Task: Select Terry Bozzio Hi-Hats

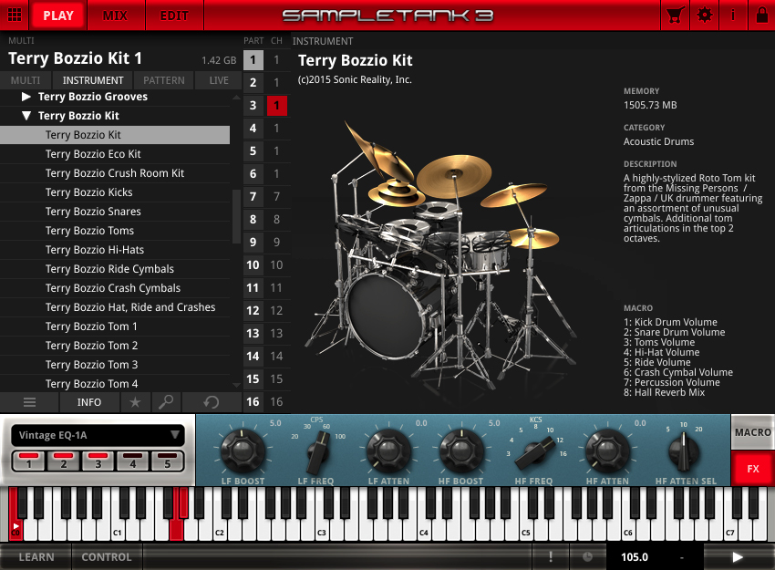Action: 115,250
